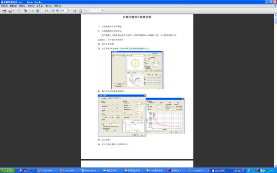Switch to Microsoft Excel taskbar button
Image resolution: width=277 pixels, height=173 pixels.
tap(90, 171)
